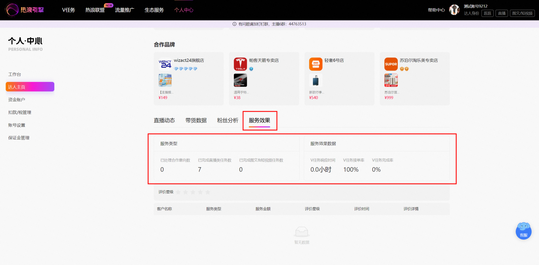Image resolution: width=539 pixels, height=265 pixels.
Task: Click the 暂无数据 empty-state icon
Action: [x=302, y=232]
